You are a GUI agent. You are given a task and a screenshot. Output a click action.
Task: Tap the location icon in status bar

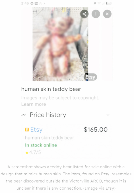pos(95,3)
